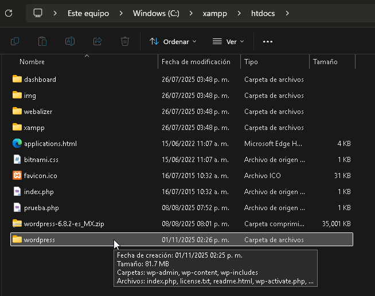375x296 pixels.
Task: Expand chevron after xampp in breadcrumb
Action: tap(239, 13)
